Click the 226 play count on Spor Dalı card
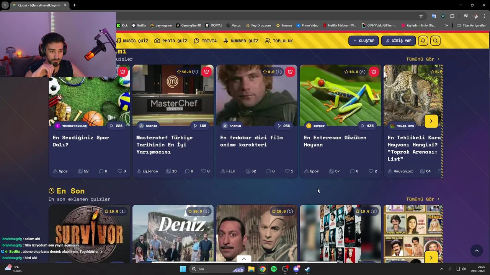This screenshot has width=490, height=275. point(116,126)
